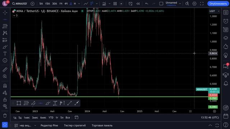Toggle stay in drawing mode

click(5, 93)
